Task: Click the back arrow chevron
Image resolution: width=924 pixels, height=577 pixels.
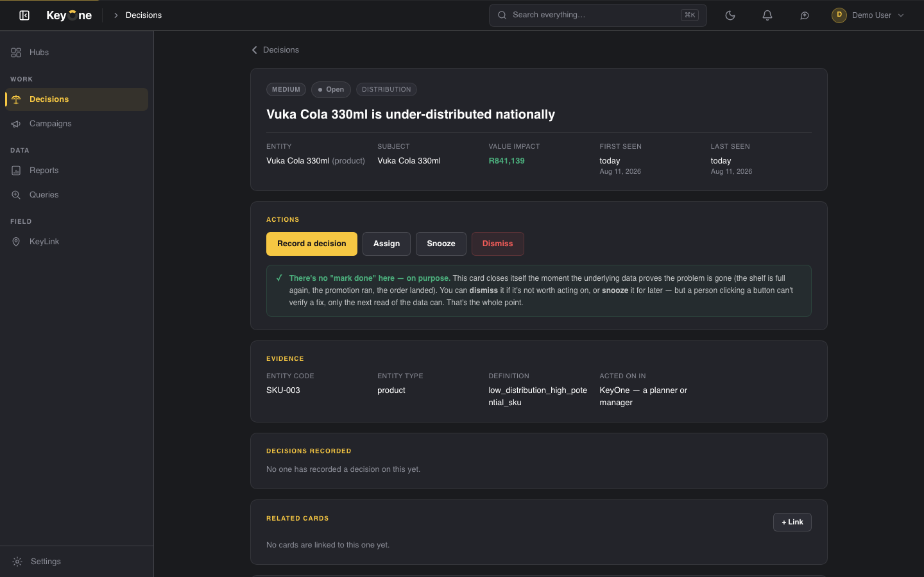Action: 255,50
